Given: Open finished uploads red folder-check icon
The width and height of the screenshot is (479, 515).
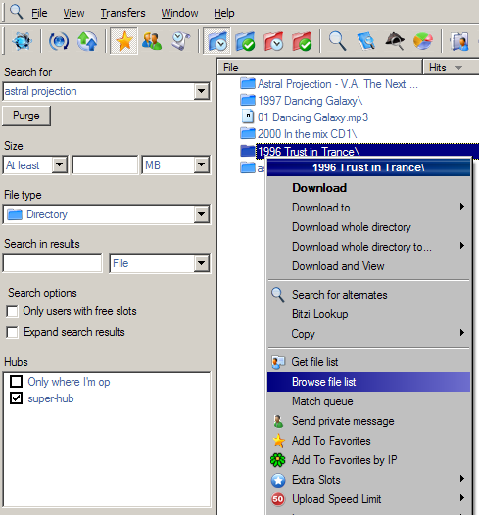Looking at the screenshot, I should (x=302, y=41).
